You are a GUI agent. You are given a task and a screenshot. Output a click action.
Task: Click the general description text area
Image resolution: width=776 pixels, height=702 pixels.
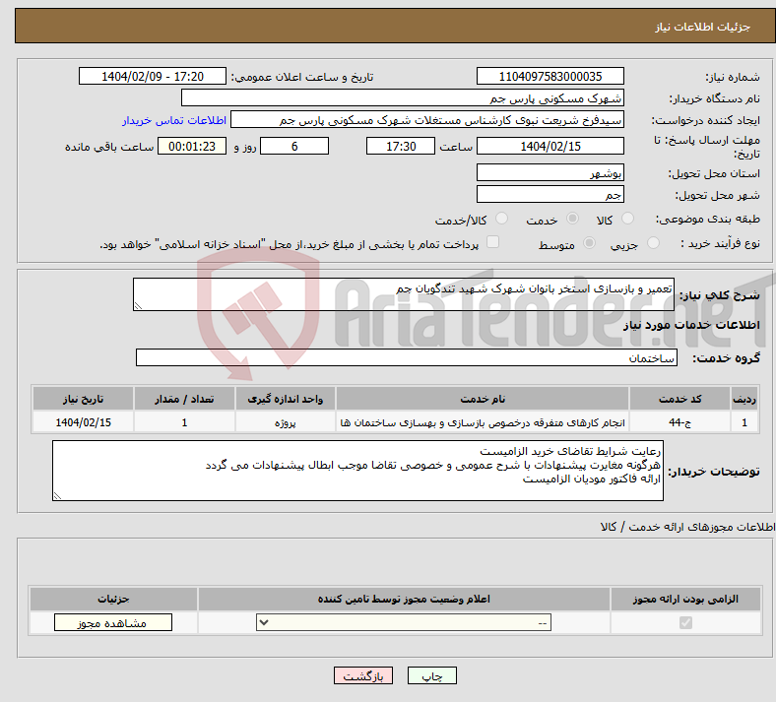[404, 294]
